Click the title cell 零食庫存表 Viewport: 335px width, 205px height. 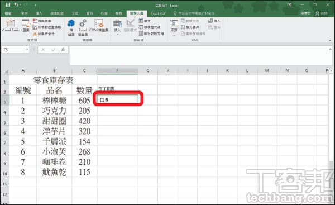(x=53, y=80)
